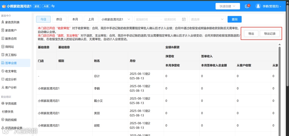289x136 pixels.
Task: Click the 服务合同 sidebar icon
Action: point(3,39)
